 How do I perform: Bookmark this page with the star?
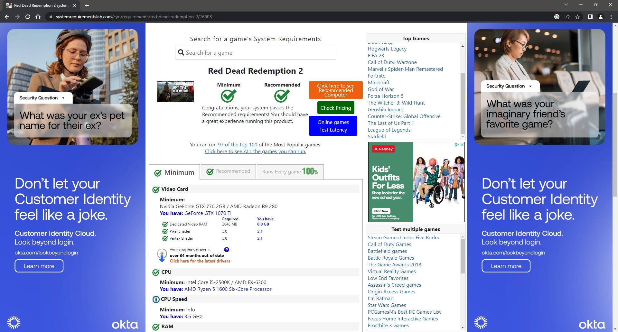577,17
